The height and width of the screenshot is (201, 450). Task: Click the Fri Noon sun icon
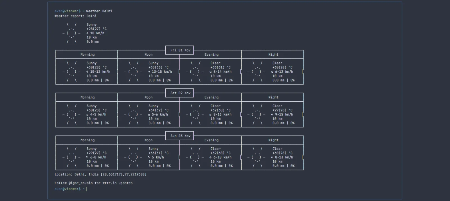[133, 72]
